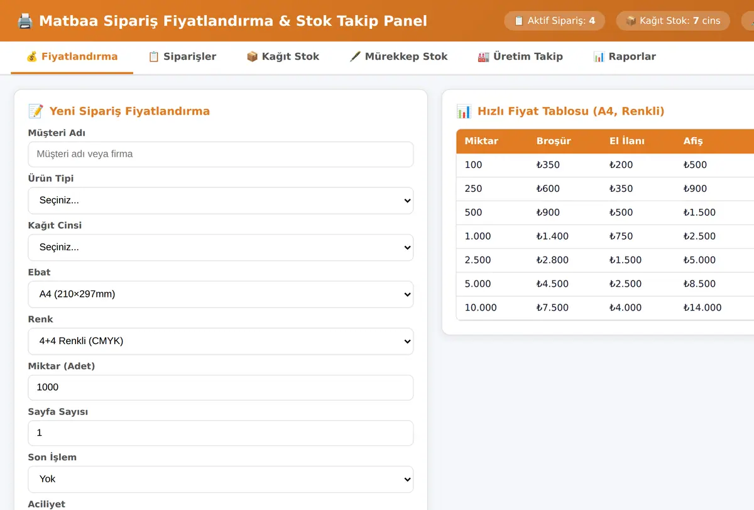This screenshot has height=510, width=754.
Task: Select El İlanı price ₺4.000
Action: point(625,308)
